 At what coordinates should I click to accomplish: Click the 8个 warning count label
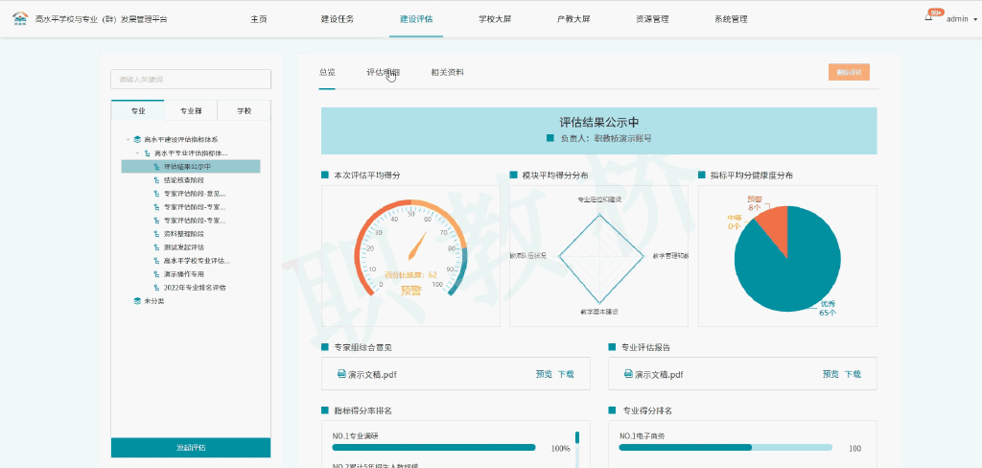pos(754,207)
